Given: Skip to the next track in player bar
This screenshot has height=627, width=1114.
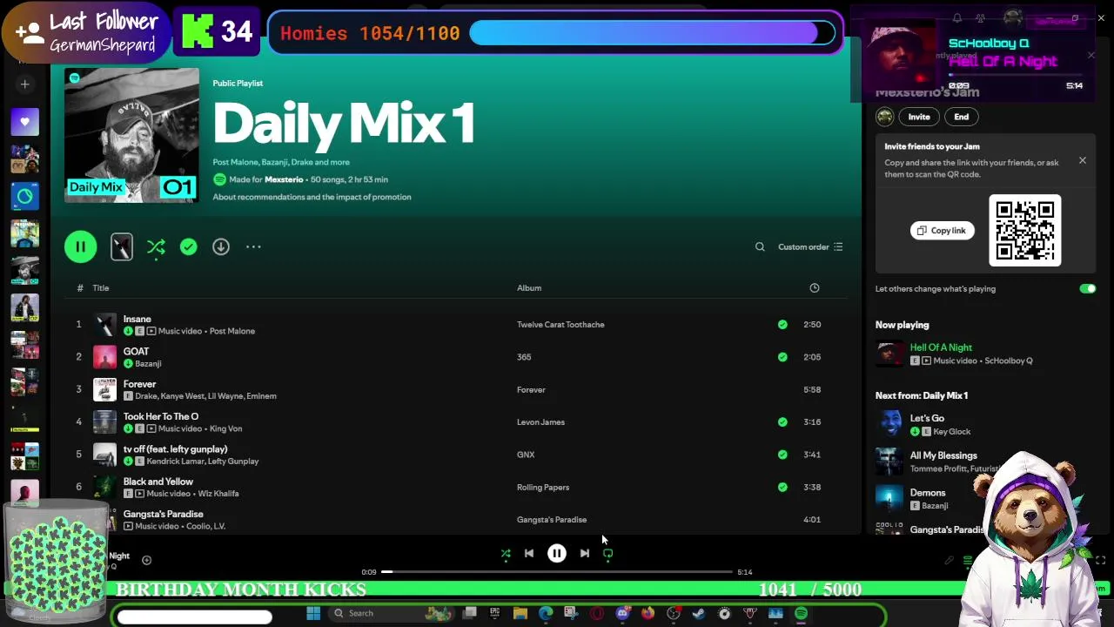Looking at the screenshot, I should (x=585, y=554).
